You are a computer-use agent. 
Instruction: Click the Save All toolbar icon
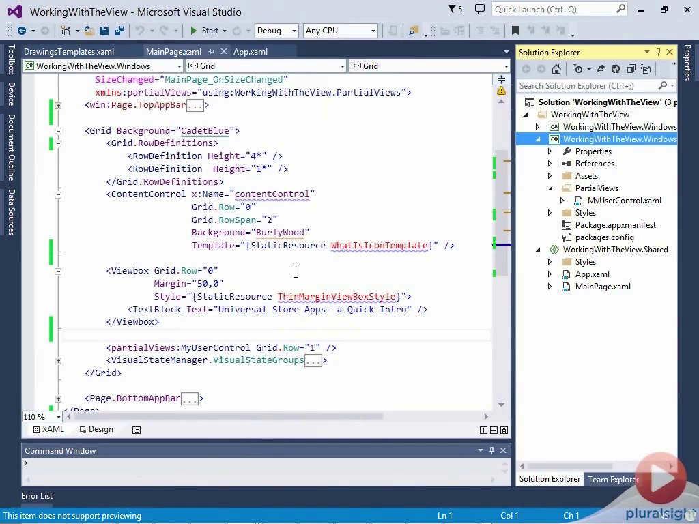pyautogui.click(x=118, y=31)
